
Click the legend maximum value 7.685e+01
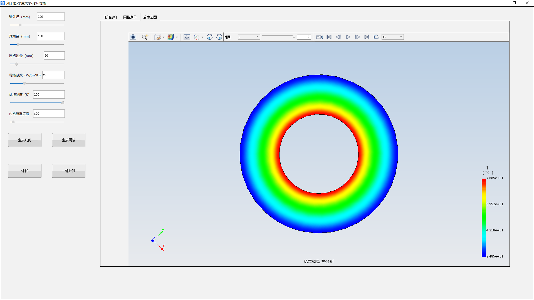(x=495, y=178)
